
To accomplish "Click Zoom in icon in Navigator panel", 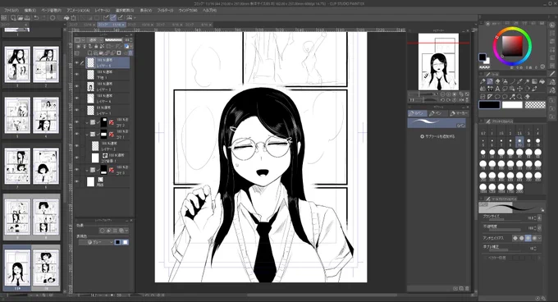I will [449, 94].
